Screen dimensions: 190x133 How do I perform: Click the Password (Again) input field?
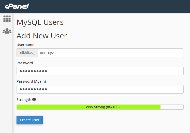click(x=100, y=89)
